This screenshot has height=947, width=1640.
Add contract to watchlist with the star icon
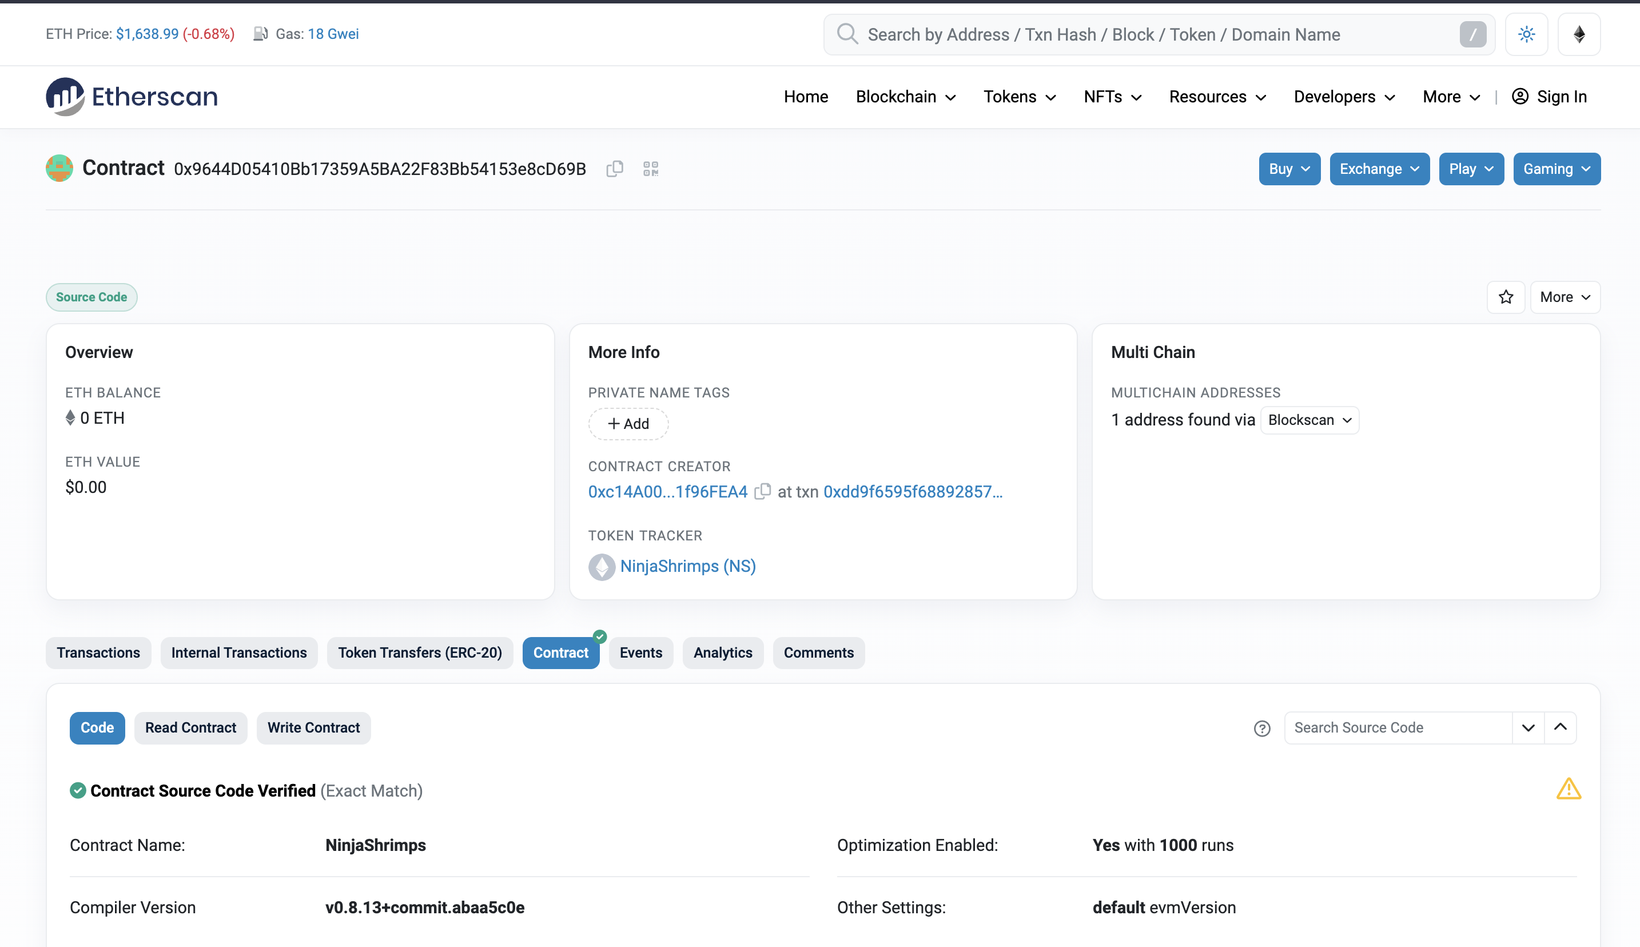tap(1506, 297)
